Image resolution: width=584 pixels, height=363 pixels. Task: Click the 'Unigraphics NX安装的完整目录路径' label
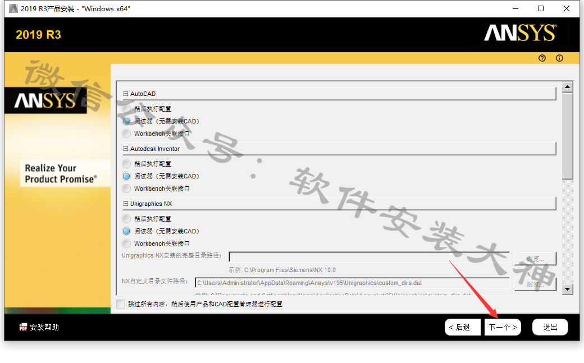pos(172,255)
